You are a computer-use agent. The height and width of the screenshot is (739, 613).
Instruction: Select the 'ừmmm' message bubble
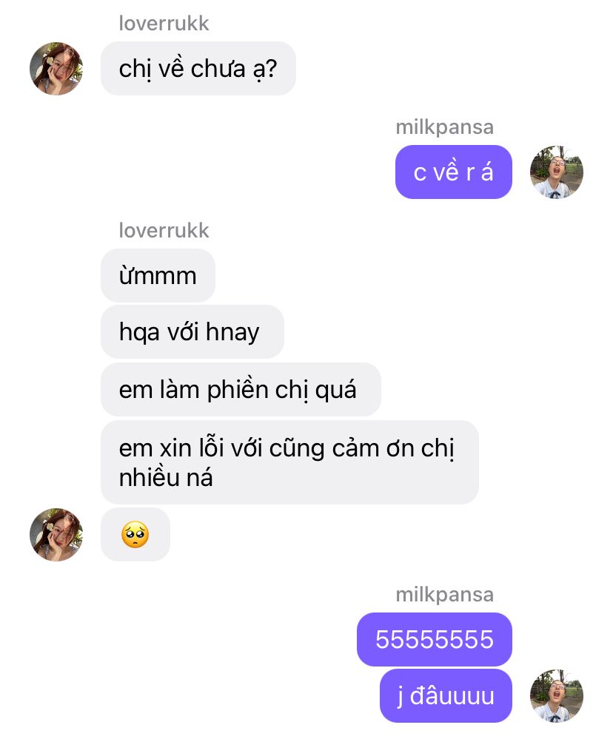tap(158, 276)
